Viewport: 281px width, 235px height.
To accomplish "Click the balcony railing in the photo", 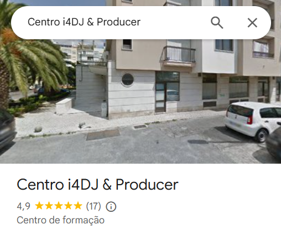I will (x=179, y=54).
